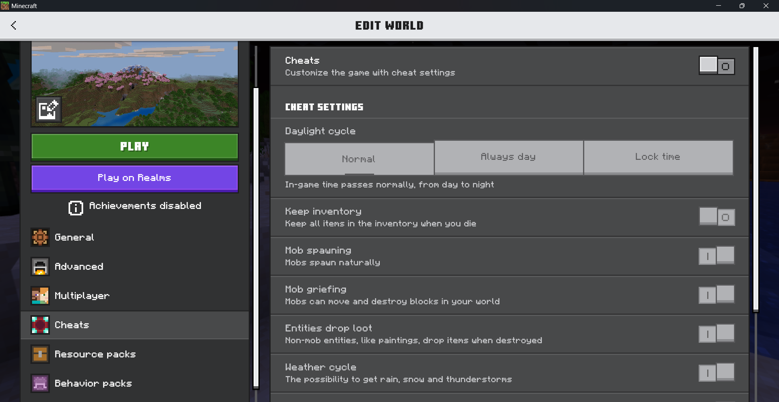
Task: Click the General gear icon
Action: [40, 237]
